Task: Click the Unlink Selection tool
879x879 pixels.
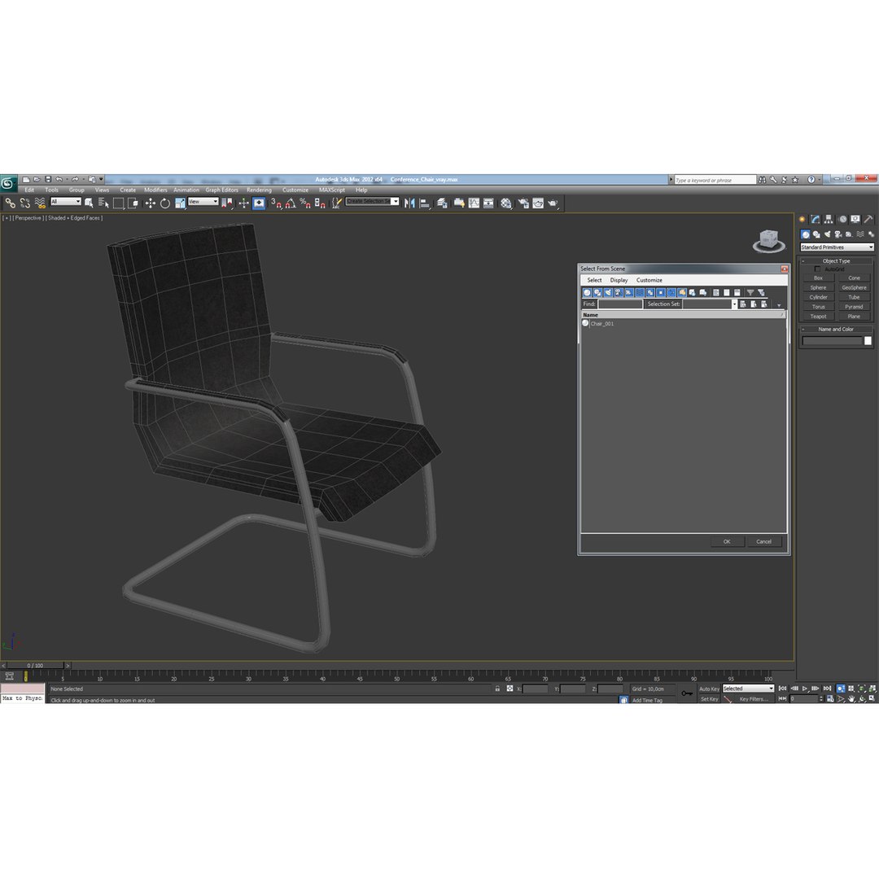Action: [24, 203]
